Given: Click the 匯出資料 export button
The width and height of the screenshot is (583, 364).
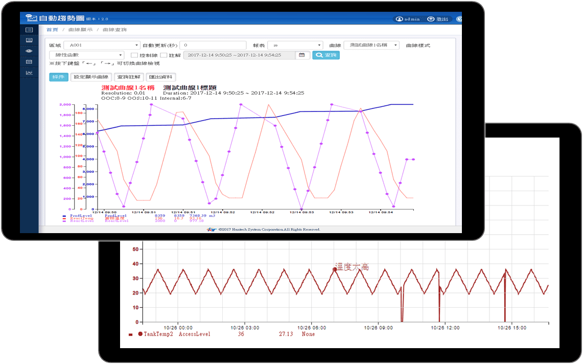Looking at the screenshot, I should pyautogui.click(x=161, y=77).
